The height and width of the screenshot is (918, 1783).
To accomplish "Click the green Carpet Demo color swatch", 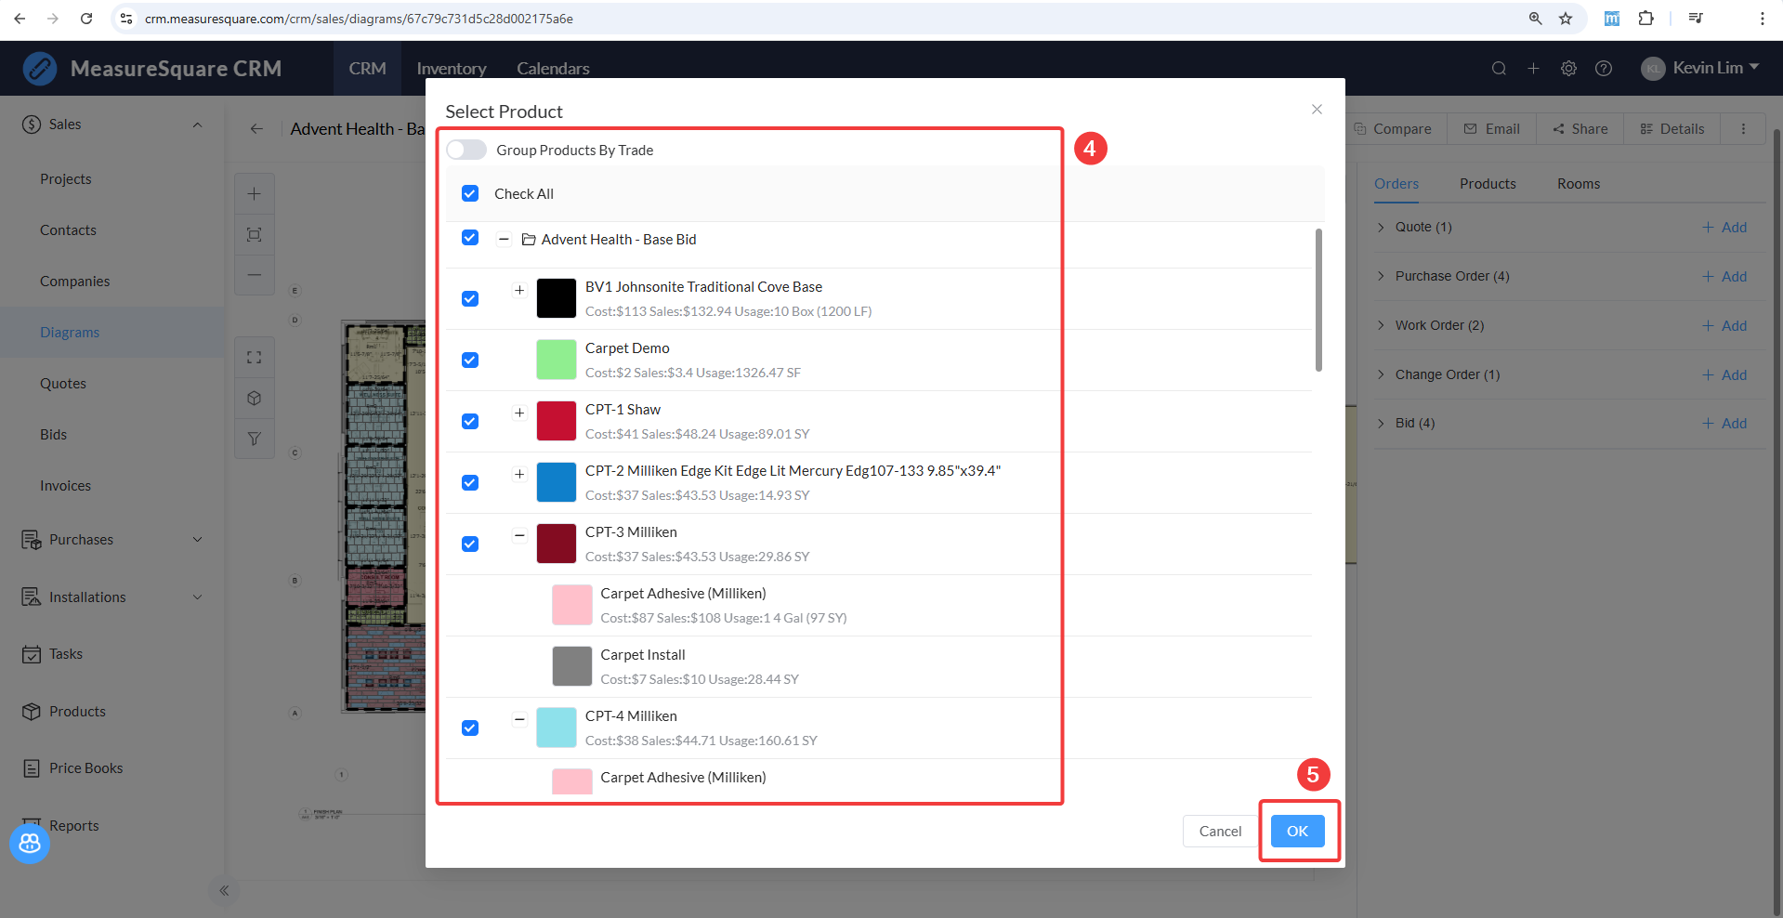I will point(557,360).
